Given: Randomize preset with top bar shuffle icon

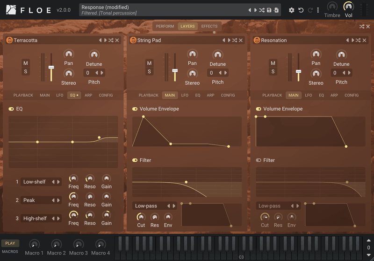Looking at the screenshot, I should pos(262,10).
